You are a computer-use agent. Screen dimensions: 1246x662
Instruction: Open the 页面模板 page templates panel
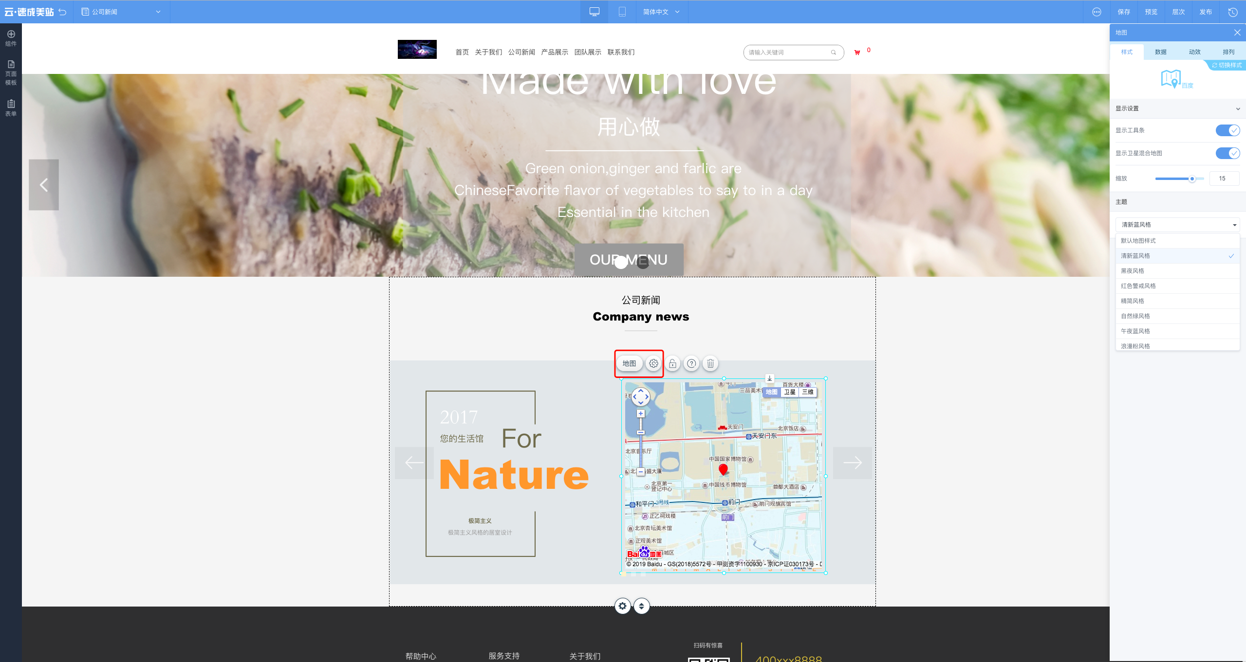click(11, 73)
